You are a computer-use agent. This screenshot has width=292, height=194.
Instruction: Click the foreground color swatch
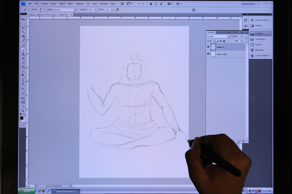22,117
